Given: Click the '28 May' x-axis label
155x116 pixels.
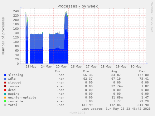Looking at the screenshot, I should click(x=106, y=67).
